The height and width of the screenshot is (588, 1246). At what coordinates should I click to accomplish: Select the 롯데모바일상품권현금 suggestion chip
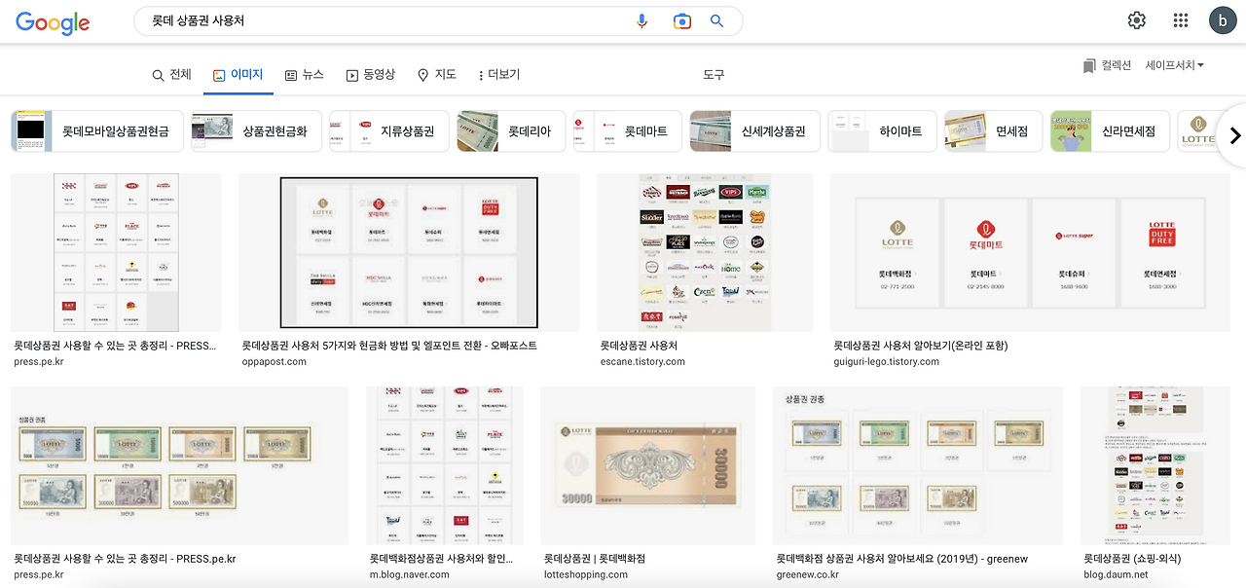[x=97, y=130]
